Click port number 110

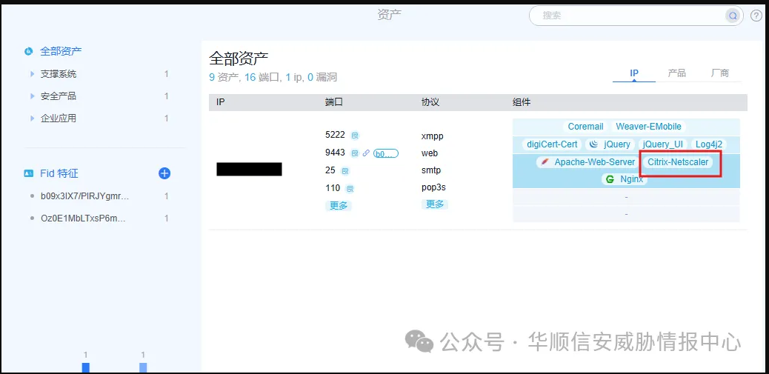pyautogui.click(x=333, y=187)
